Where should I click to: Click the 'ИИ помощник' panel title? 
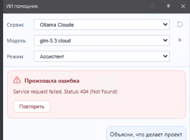tap(22, 6)
